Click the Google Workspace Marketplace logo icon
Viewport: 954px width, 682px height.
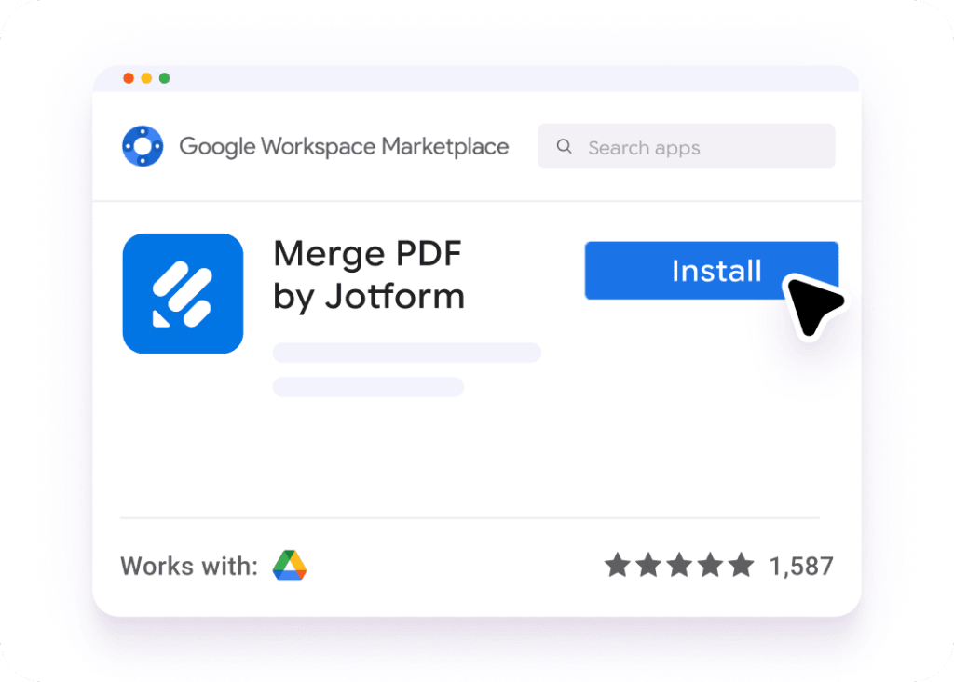click(x=143, y=147)
